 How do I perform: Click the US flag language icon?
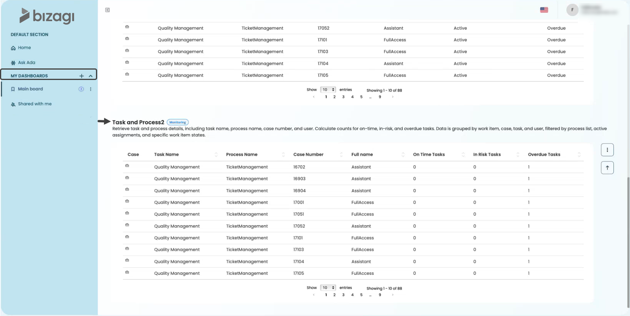544,10
